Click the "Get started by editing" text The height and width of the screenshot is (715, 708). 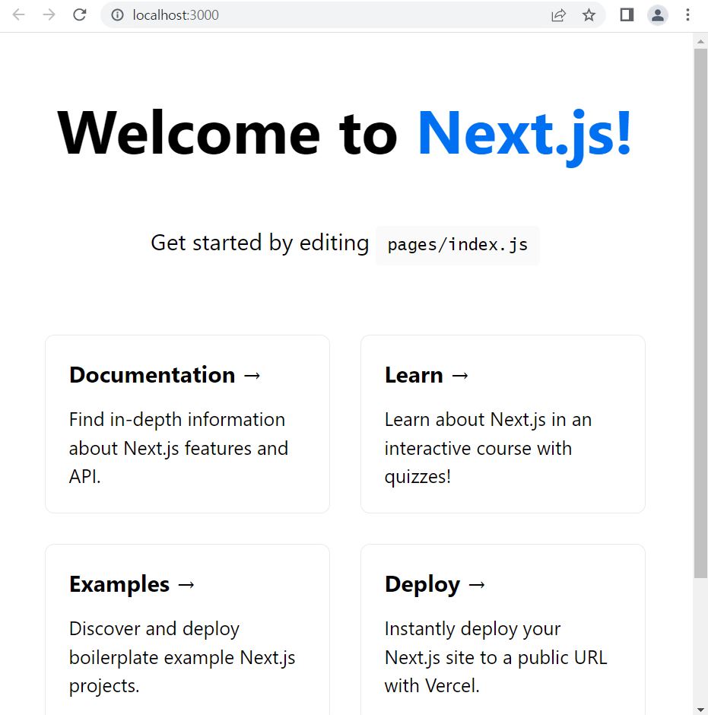[x=260, y=243]
